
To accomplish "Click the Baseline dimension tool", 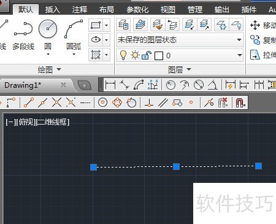I will click(x=244, y=85).
